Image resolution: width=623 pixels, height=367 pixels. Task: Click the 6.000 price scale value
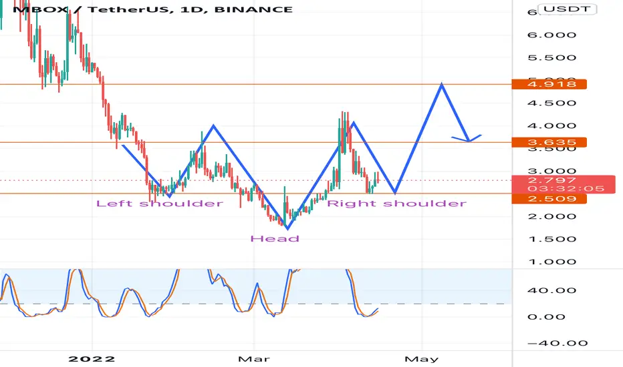point(551,35)
